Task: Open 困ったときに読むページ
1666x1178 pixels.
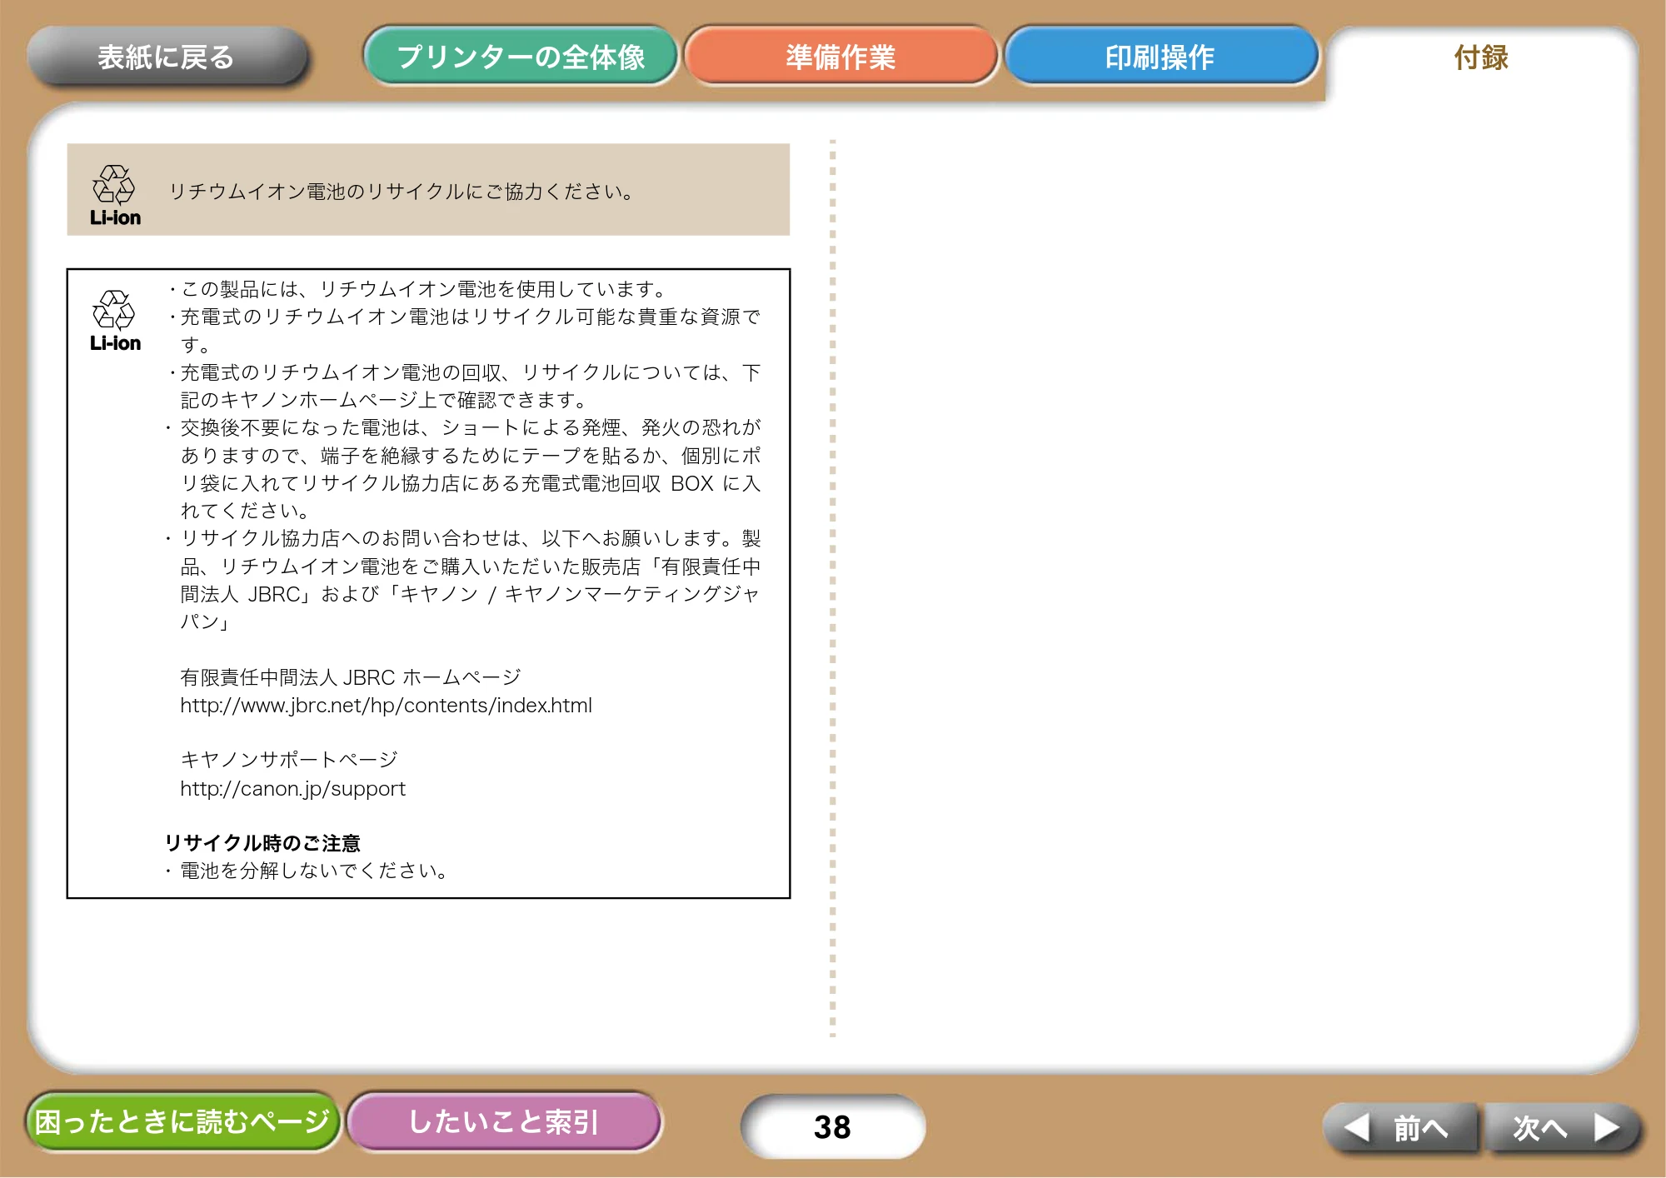Action: click(182, 1122)
